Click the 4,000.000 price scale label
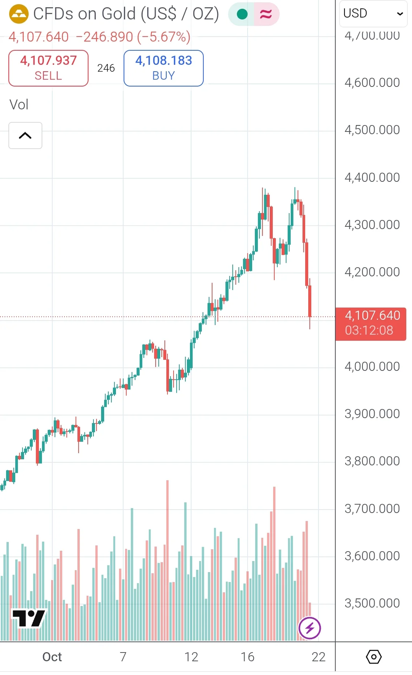 (372, 366)
